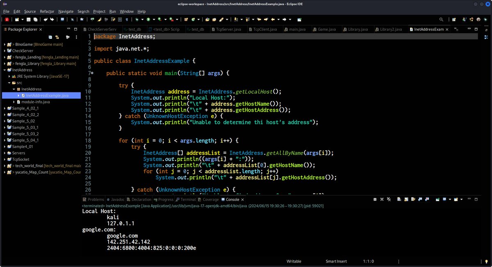Image resolution: width=492 pixels, height=267 pixels.
Task: Maximize the Console panel
Action: [476, 200]
